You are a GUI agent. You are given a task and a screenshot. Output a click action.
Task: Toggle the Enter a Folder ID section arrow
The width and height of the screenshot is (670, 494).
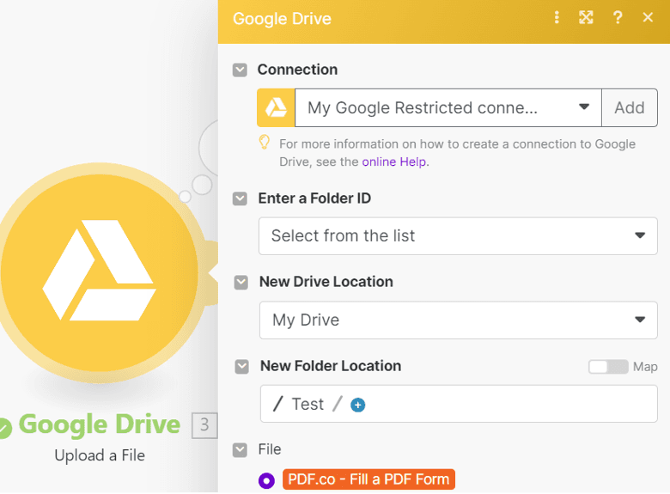click(x=240, y=198)
